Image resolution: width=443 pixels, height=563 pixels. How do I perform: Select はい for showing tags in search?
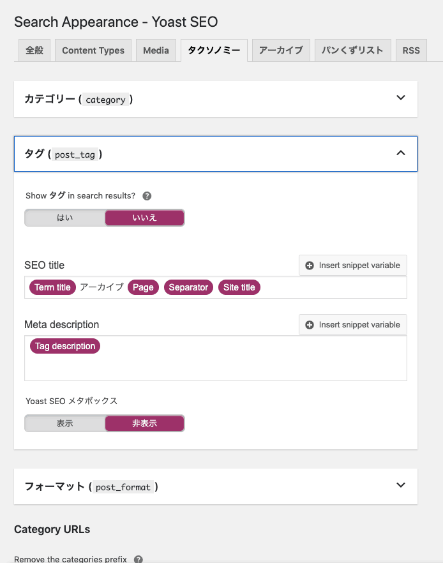click(x=65, y=218)
